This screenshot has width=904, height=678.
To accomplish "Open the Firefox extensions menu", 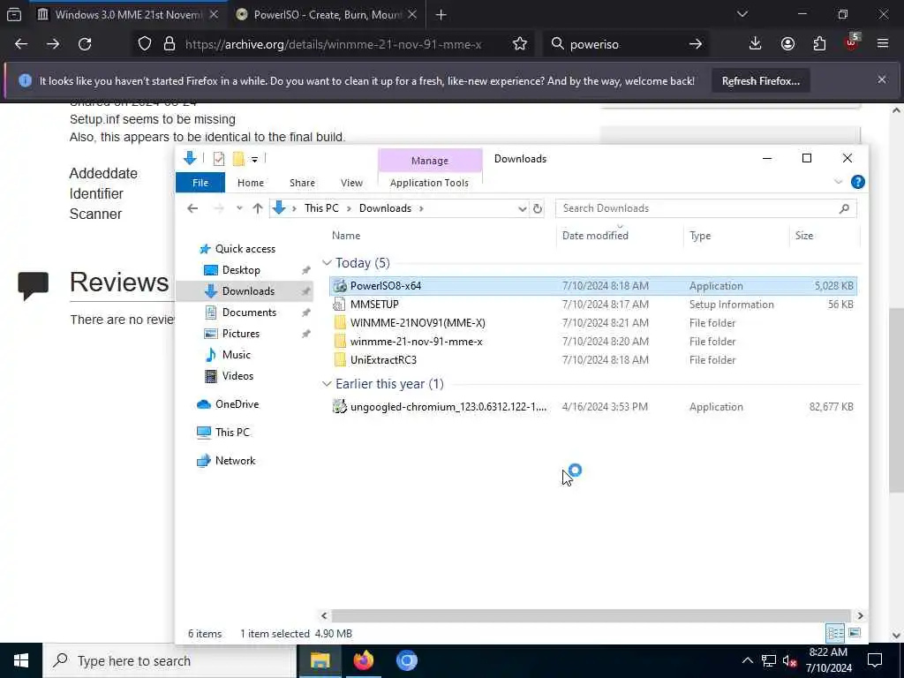I will point(819,44).
